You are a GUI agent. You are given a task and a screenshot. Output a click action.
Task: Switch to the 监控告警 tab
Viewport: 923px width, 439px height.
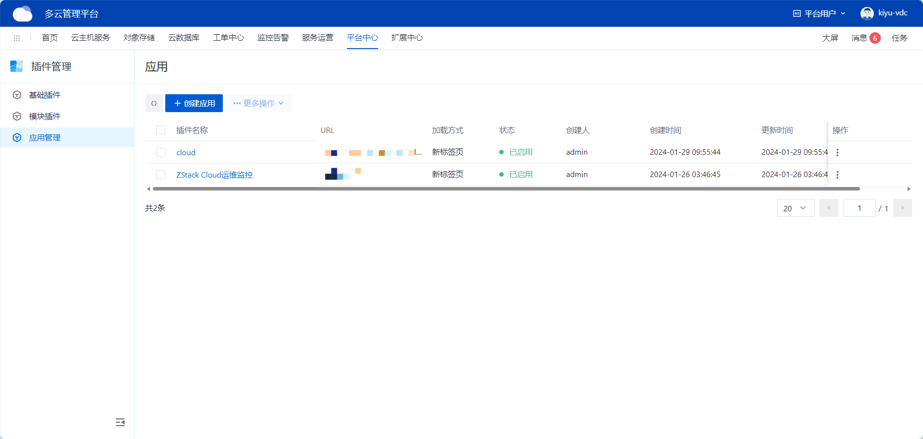click(273, 38)
